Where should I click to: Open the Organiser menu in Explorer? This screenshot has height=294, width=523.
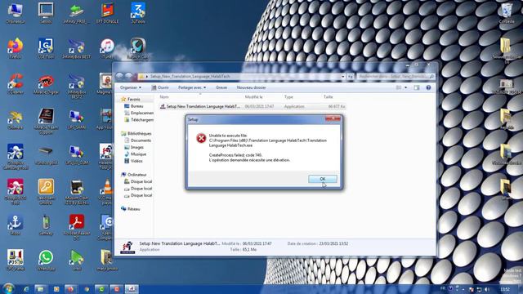point(131,87)
